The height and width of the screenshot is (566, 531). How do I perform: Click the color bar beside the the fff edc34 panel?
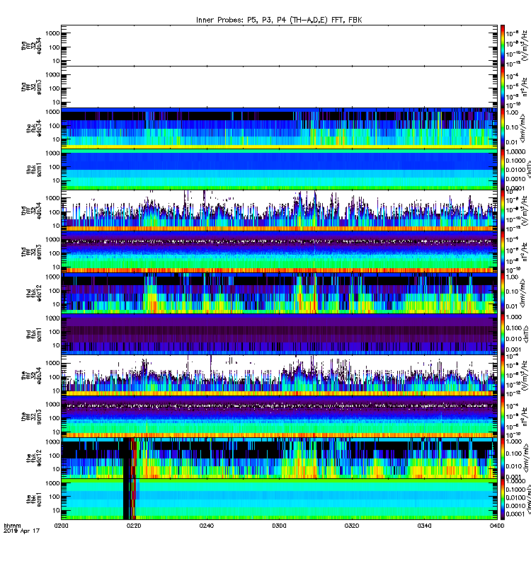pos(503,376)
